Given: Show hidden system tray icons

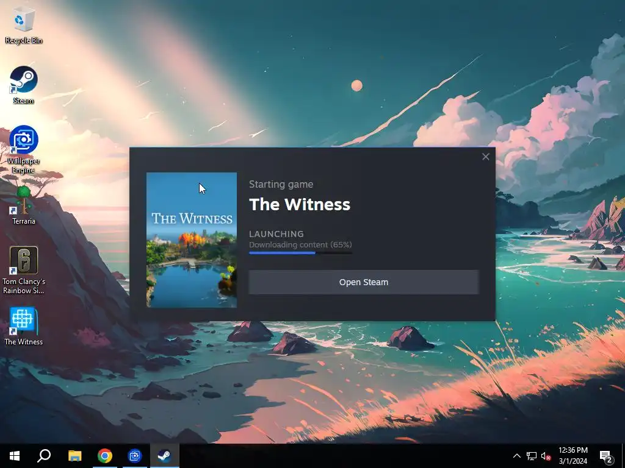Looking at the screenshot, I should pos(516,456).
